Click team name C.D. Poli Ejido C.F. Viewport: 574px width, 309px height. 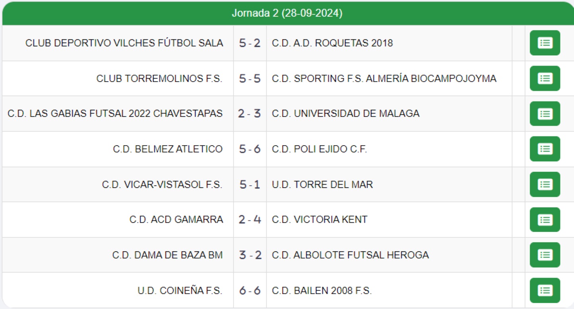tap(319, 149)
